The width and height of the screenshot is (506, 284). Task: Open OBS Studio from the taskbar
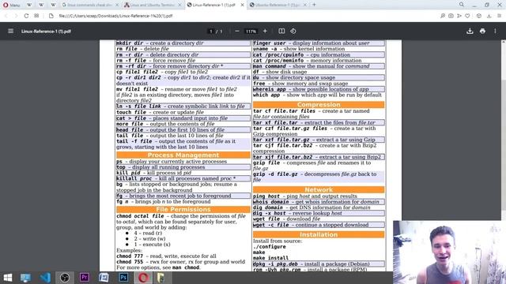[65, 278]
